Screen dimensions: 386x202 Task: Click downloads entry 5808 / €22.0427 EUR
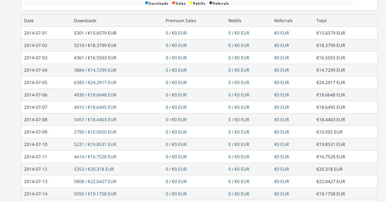coord(95,182)
